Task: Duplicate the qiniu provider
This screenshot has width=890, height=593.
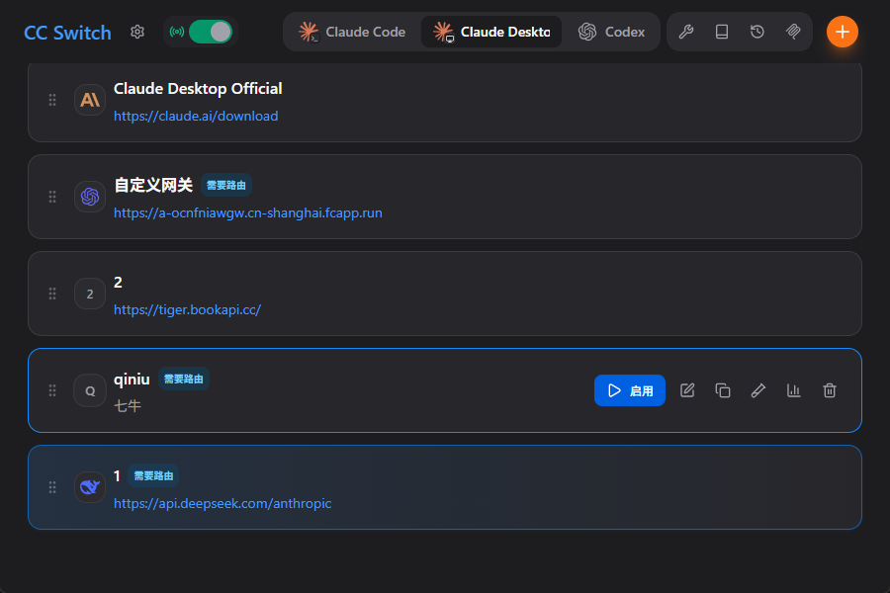Action: (723, 390)
